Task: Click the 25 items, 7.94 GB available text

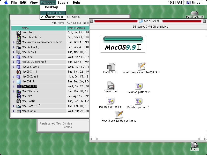Action: [x=150, y=27]
